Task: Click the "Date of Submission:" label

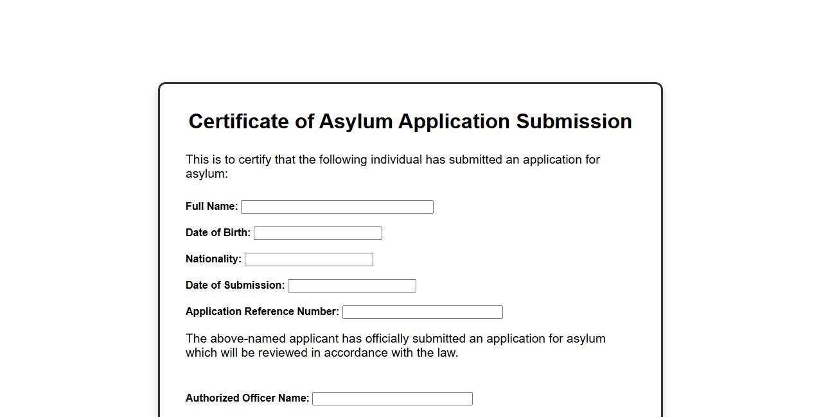Action: [x=235, y=285]
